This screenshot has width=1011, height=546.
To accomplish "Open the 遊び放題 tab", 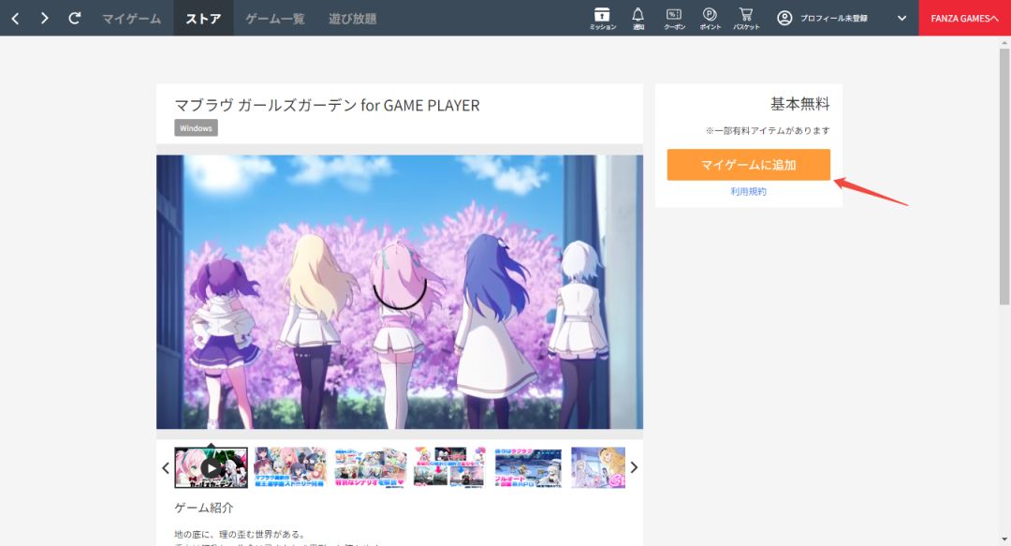I will click(x=353, y=18).
